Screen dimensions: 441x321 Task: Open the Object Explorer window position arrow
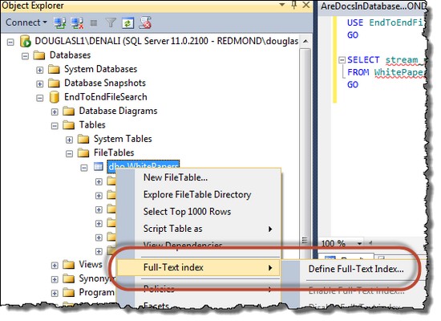[281, 5]
